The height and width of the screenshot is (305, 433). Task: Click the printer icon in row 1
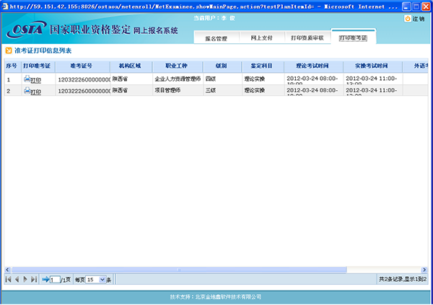point(27,79)
